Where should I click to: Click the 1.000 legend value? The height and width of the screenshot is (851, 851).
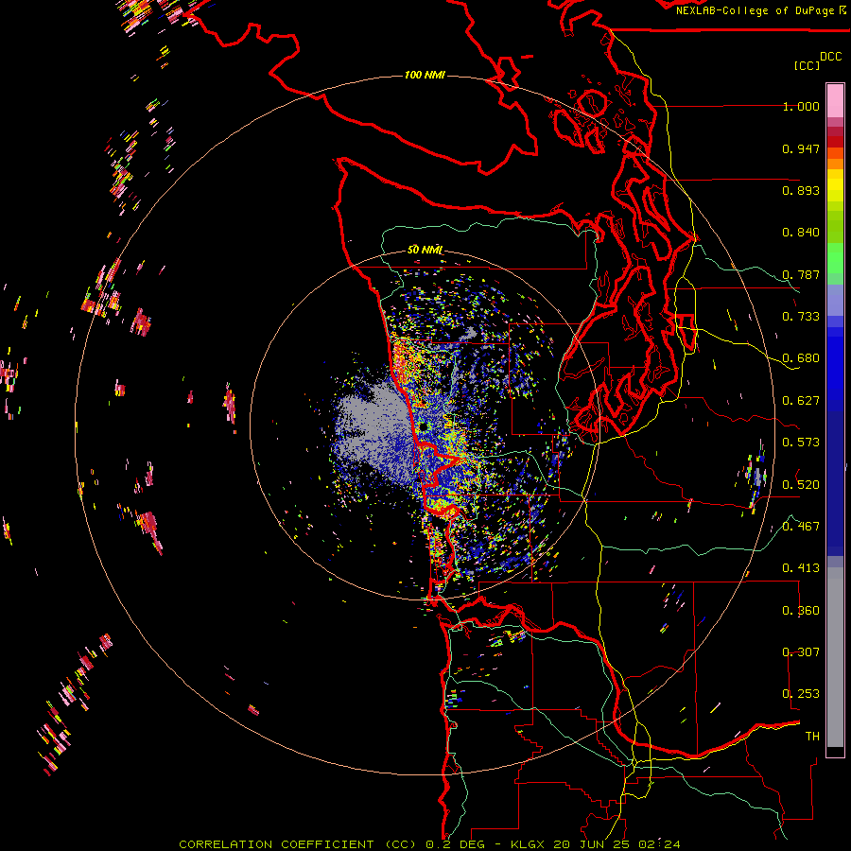click(801, 106)
